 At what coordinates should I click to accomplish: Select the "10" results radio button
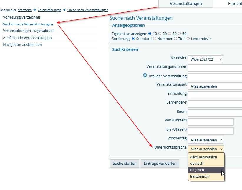tap(150, 34)
